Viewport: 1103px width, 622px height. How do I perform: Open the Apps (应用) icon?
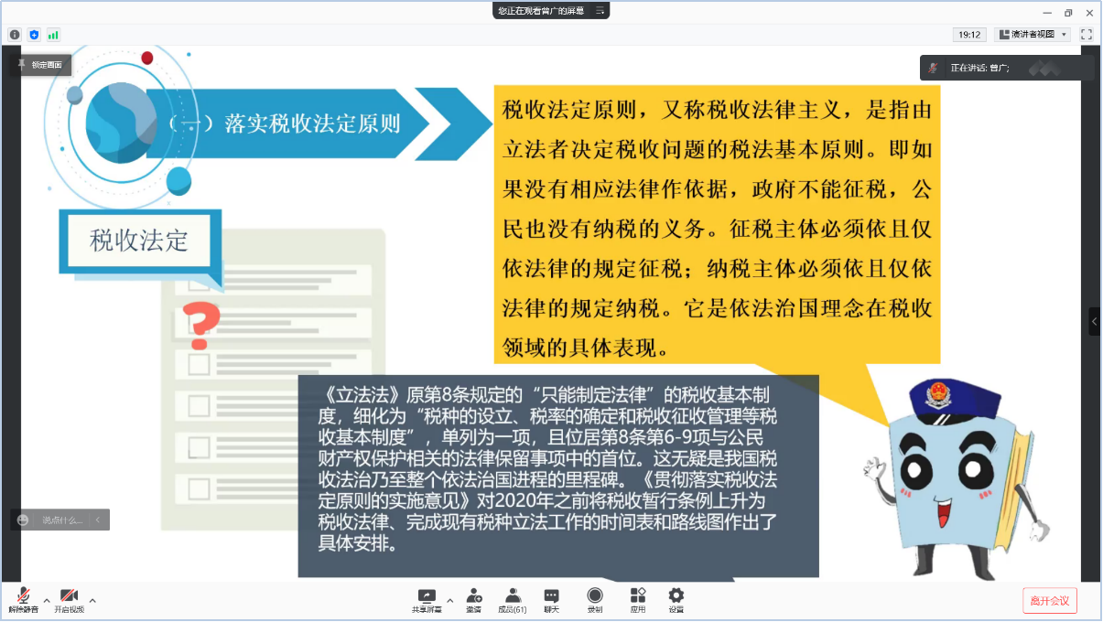click(x=638, y=599)
